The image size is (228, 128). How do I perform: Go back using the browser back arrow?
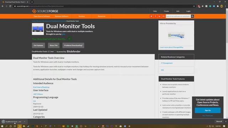point(2,6)
